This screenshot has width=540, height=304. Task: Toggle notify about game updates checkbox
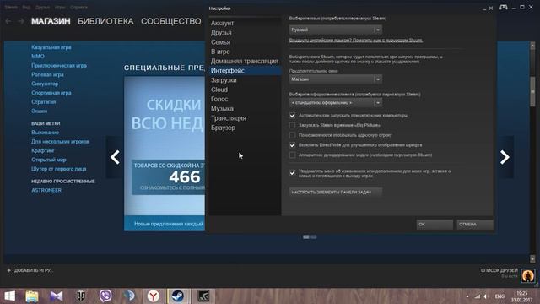tap(293, 172)
